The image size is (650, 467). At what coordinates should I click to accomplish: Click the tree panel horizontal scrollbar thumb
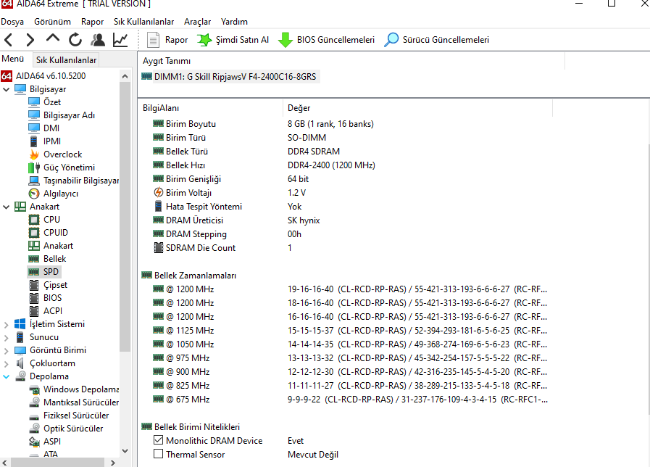pyautogui.click(x=57, y=463)
